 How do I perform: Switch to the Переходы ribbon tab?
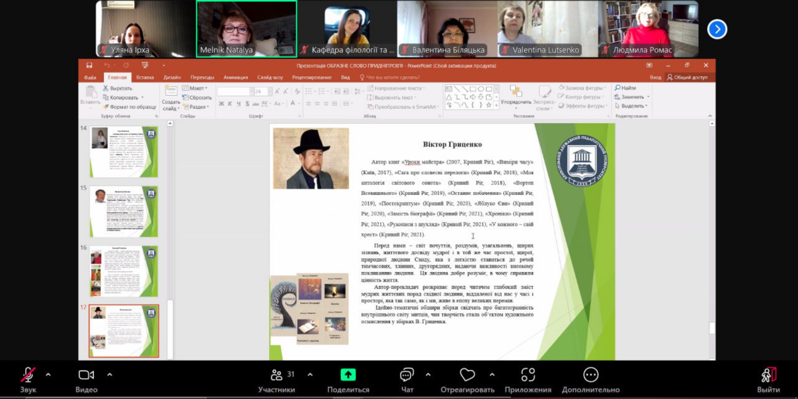pyautogui.click(x=202, y=77)
